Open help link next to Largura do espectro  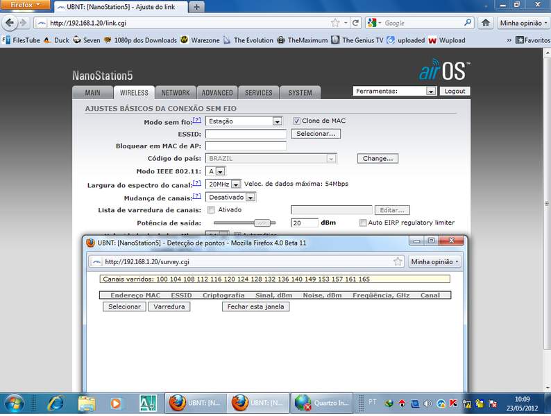[x=197, y=183]
